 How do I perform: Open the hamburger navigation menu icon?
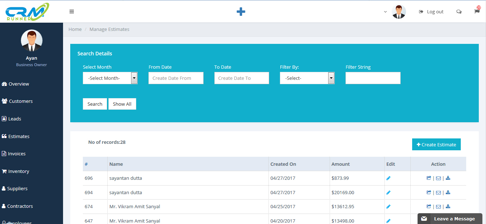tap(72, 11)
